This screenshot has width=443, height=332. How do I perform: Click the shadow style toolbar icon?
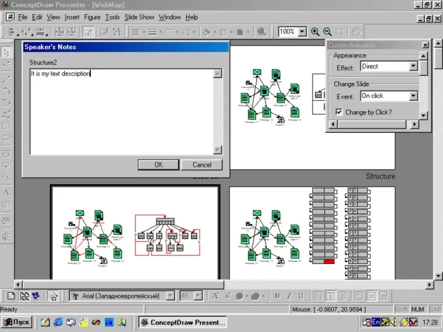click(240, 32)
